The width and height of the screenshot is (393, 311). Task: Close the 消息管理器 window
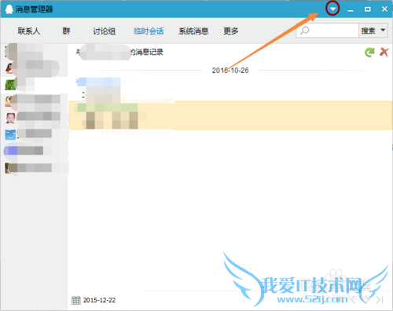tap(384, 9)
